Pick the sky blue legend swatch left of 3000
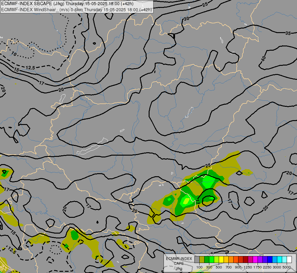 (275, 260)
